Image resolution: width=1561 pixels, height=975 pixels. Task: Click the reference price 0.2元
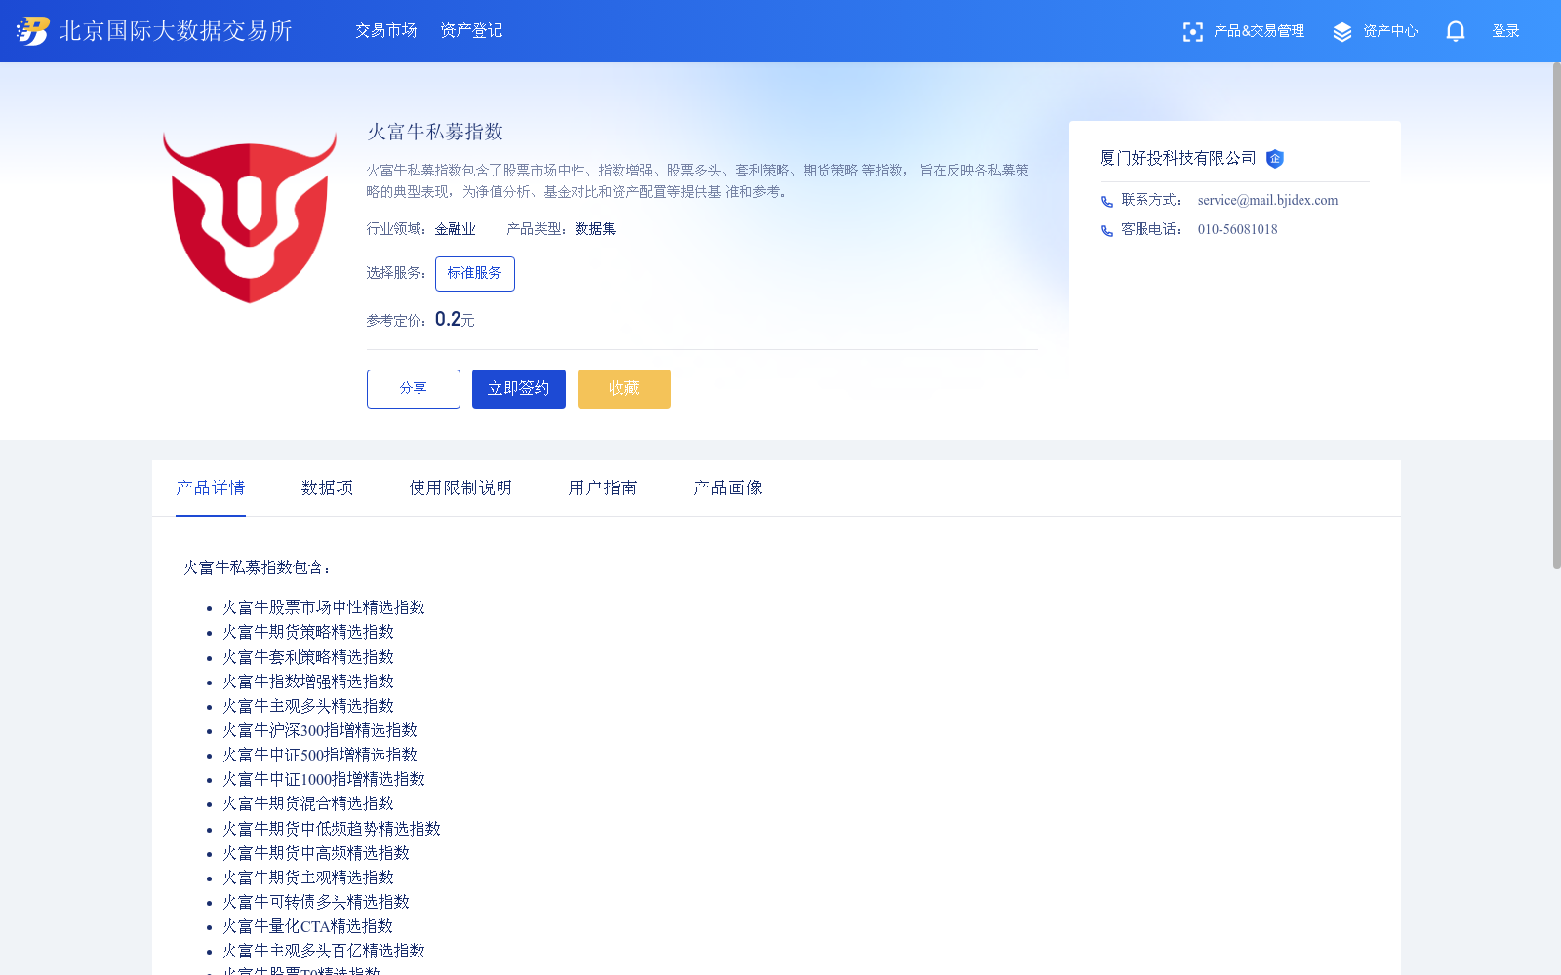(x=455, y=319)
